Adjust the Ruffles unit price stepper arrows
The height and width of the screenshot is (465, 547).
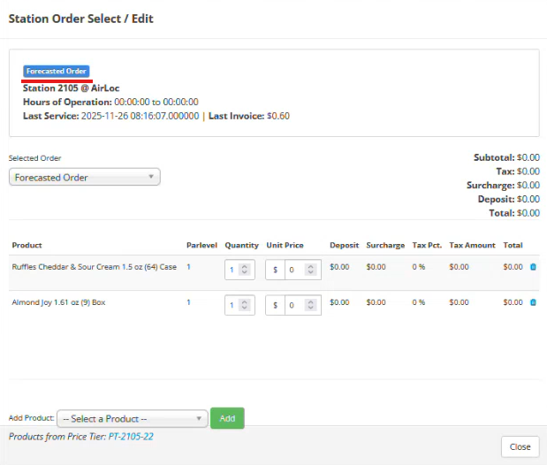point(310,270)
